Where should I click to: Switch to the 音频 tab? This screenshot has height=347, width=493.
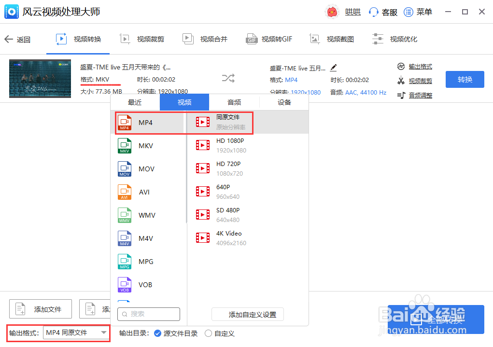(x=234, y=102)
